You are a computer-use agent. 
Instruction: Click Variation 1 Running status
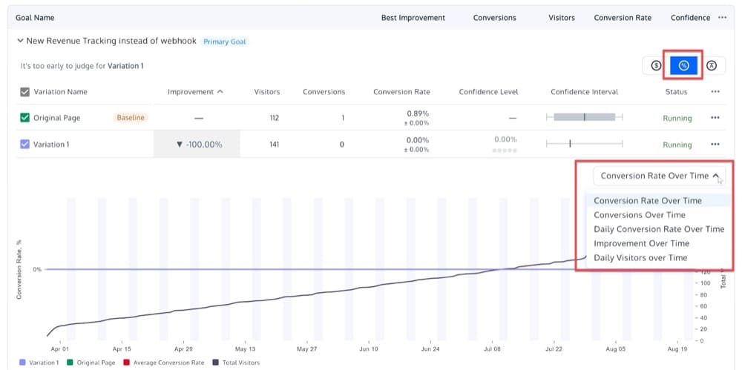(x=677, y=145)
